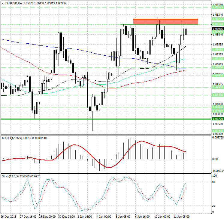Click the current price label 1.05986
This screenshot has height=220, width=224.
point(217,29)
